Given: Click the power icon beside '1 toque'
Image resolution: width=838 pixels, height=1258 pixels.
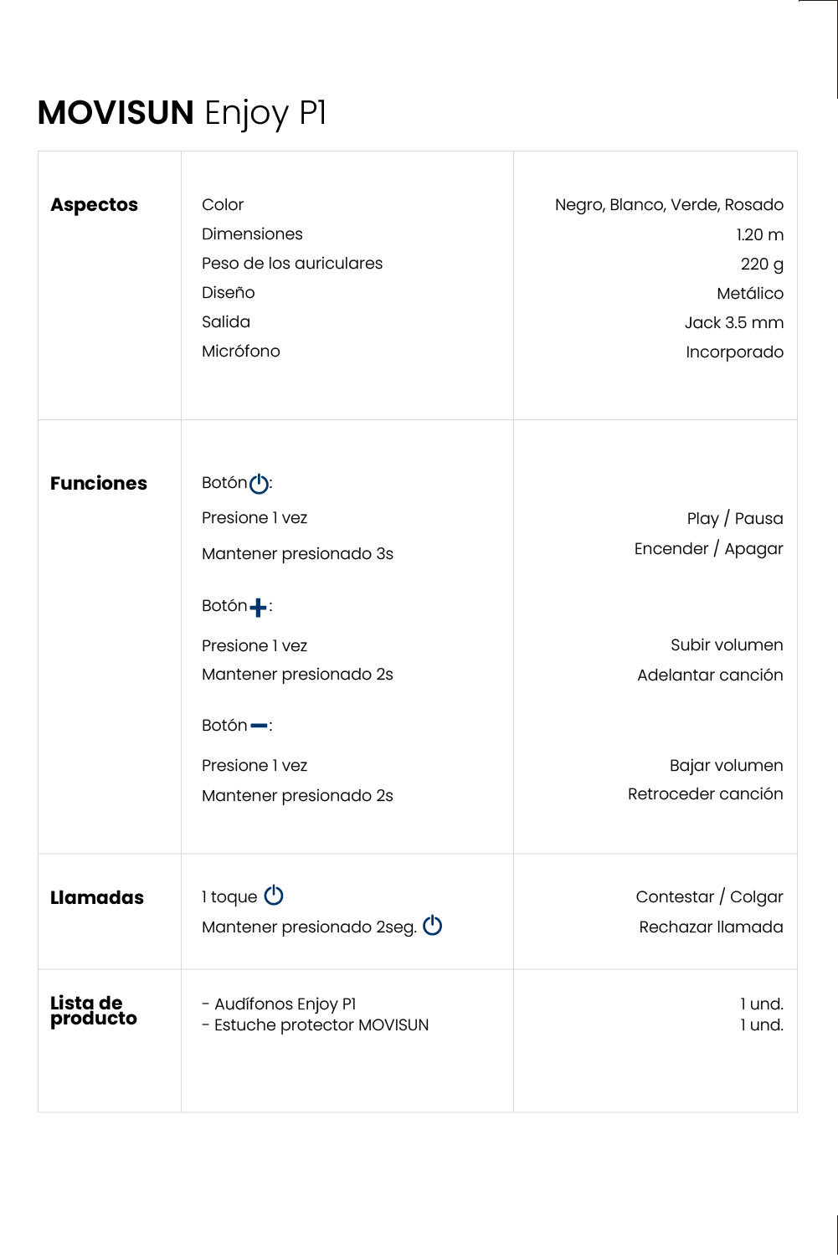Looking at the screenshot, I should click(x=274, y=896).
